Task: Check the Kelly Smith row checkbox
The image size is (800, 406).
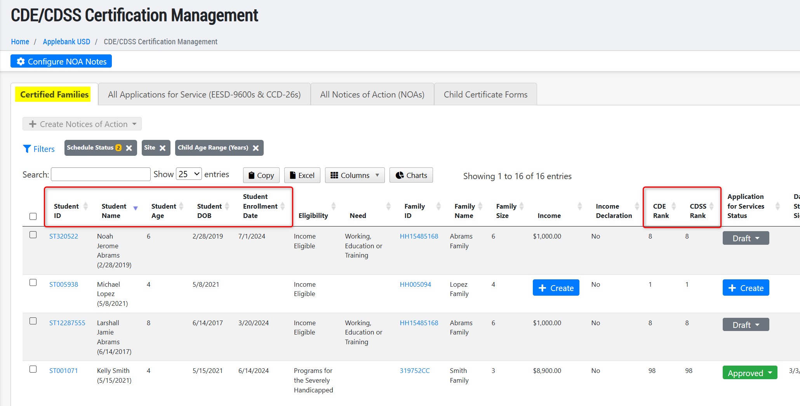Action: pyautogui.click(x=33, y=369)
